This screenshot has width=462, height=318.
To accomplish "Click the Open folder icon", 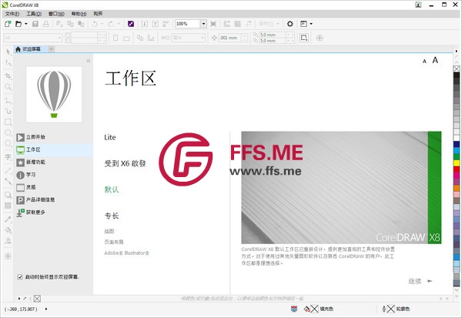I will click(18, 24).
